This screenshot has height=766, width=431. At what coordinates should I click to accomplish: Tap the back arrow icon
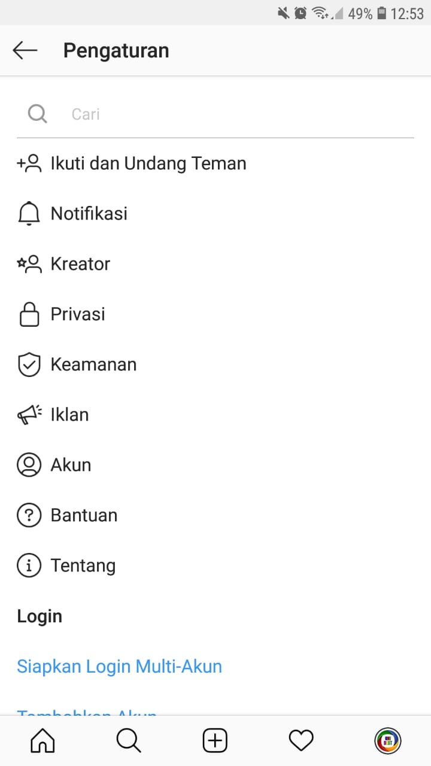tap(25, 51)
